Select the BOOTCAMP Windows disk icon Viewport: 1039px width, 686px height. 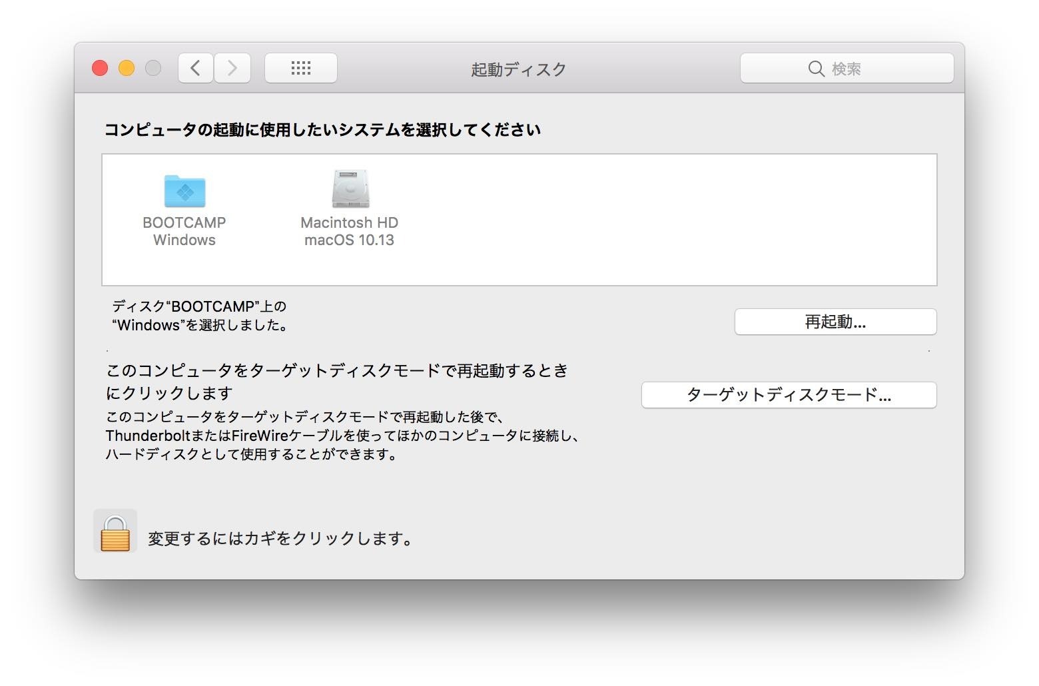(x=184, y=191)
